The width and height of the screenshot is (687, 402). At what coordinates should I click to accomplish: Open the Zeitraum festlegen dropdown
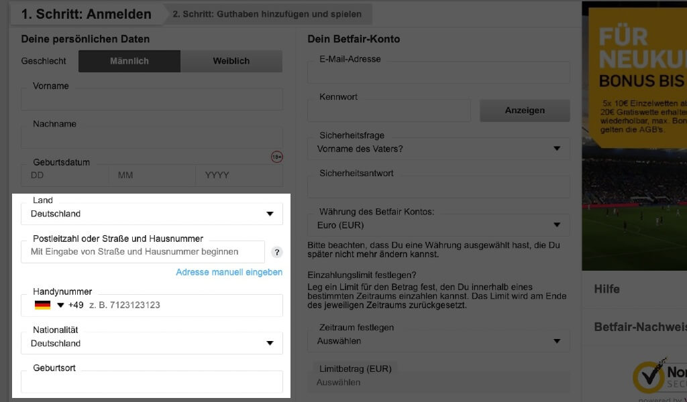coord(439,341)
